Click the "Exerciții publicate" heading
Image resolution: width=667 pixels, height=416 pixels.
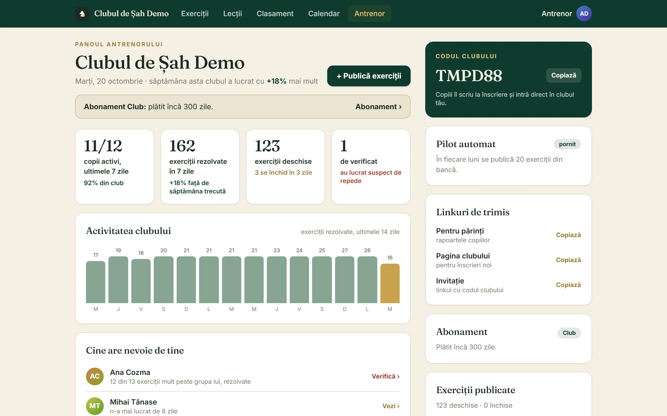(x=475, y=390)
